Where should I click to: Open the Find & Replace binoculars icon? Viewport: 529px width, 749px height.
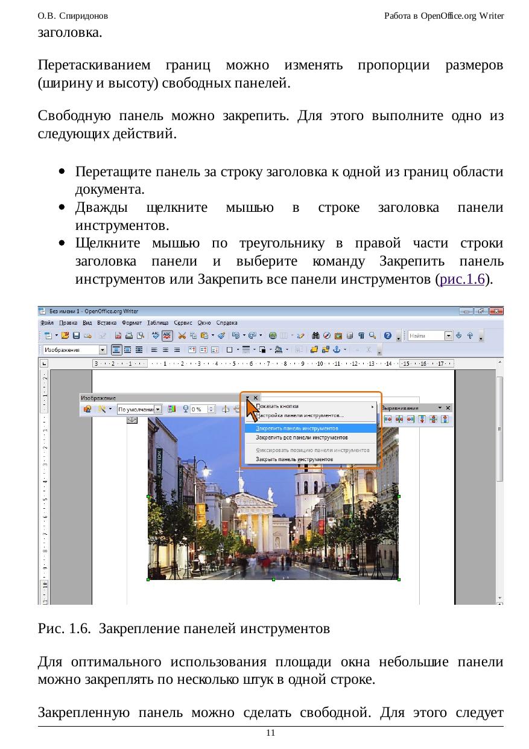pyautogui.click(x=315, y=335)
